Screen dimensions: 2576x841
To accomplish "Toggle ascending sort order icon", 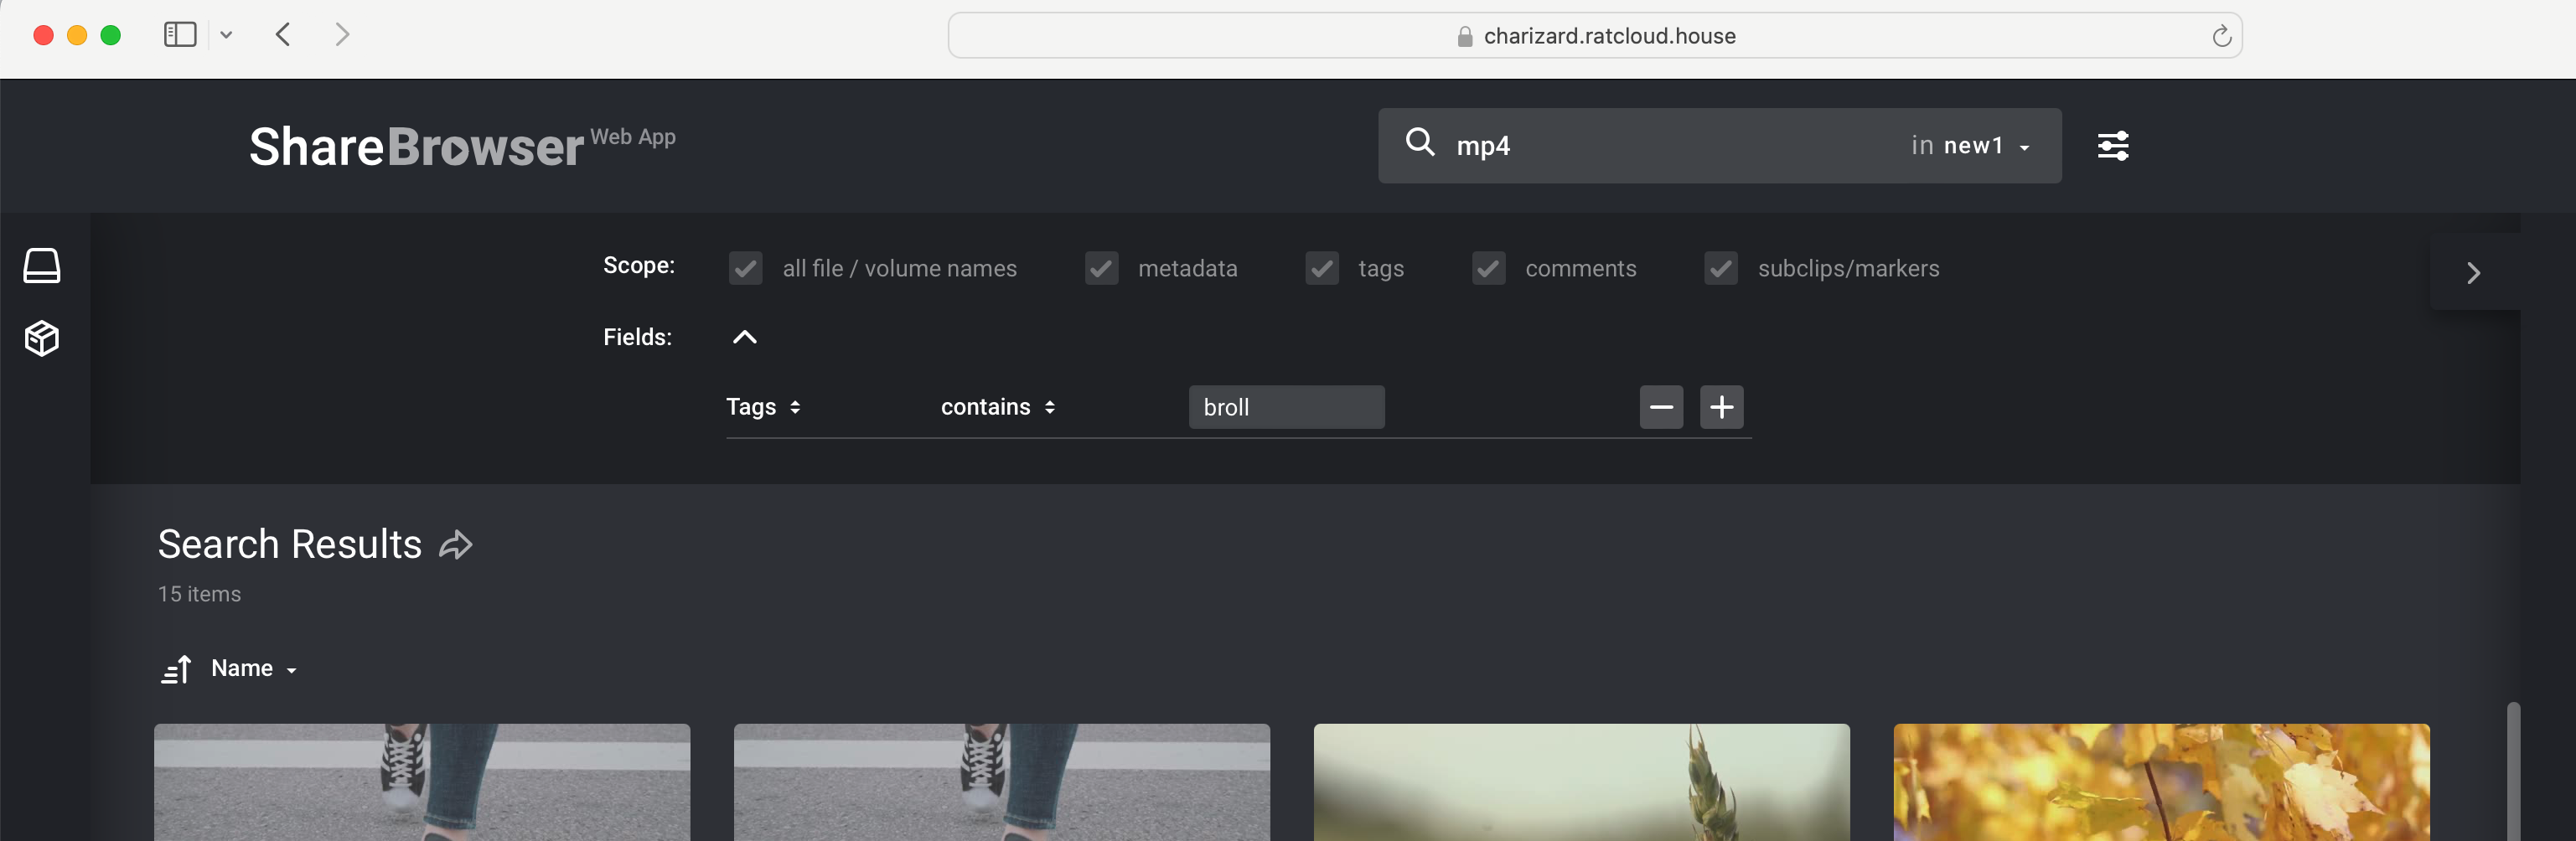I will pyautogui.click(x=176, y=669).
